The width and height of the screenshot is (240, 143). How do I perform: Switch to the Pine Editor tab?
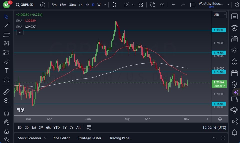click(x=61, y=138)
